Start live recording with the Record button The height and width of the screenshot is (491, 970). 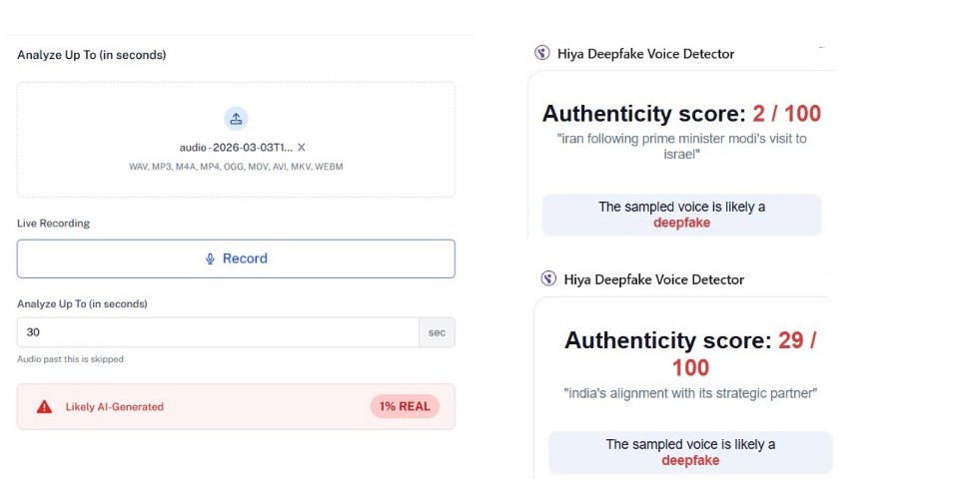236,258
